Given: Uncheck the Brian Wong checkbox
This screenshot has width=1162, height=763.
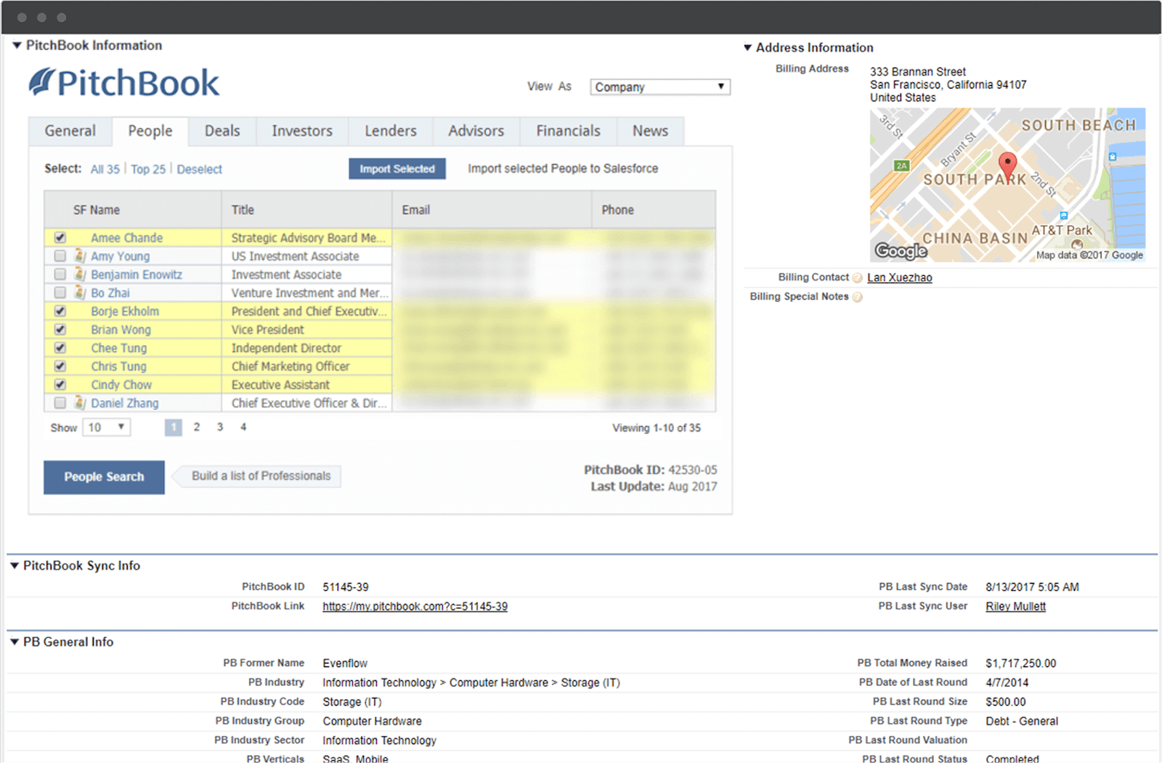Looking at the screenshot, I should (60, 329).
